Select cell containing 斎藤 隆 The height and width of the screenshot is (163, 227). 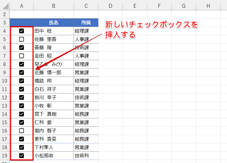[x=54, y=48]
